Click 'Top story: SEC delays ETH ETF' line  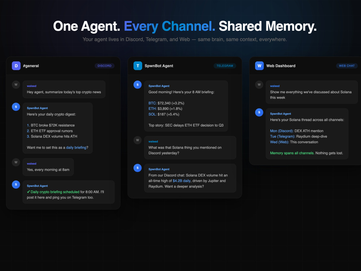coord(186,125)
